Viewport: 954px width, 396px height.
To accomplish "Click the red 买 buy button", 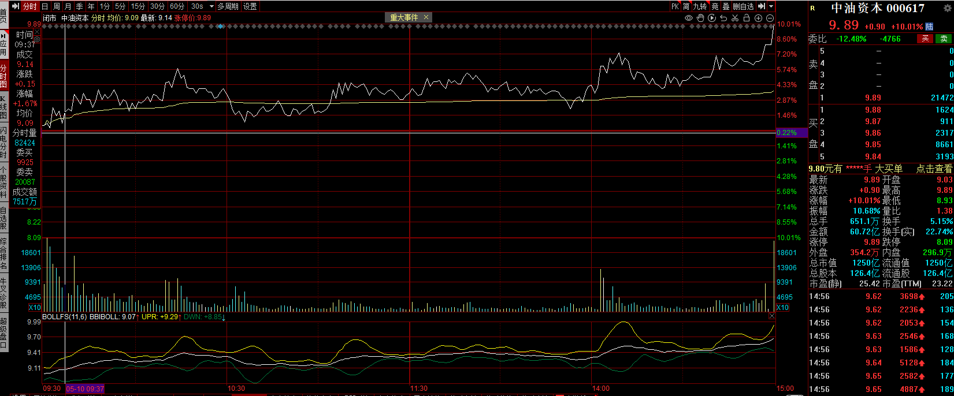I will (x=925, y=39).
